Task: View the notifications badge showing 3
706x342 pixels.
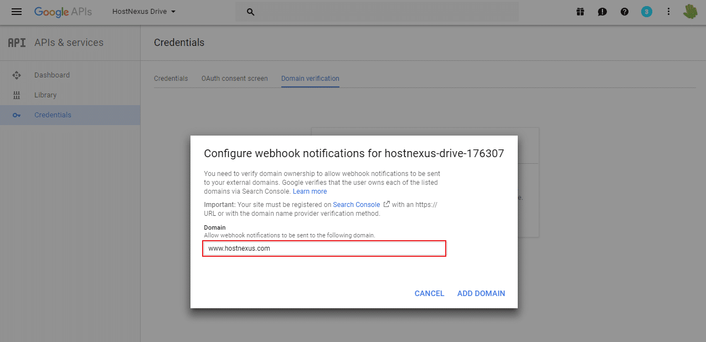Action: pos(646,12)
